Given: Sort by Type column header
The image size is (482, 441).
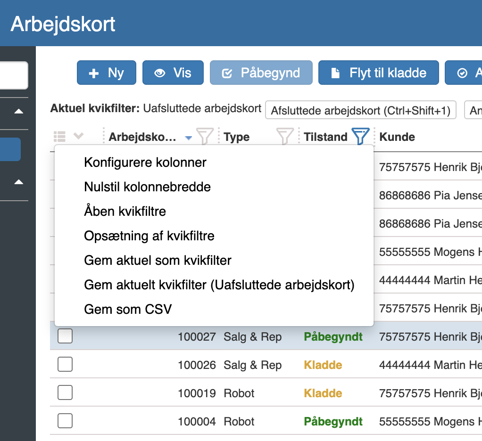Looking at the screenshot, I should pos(236,137).
